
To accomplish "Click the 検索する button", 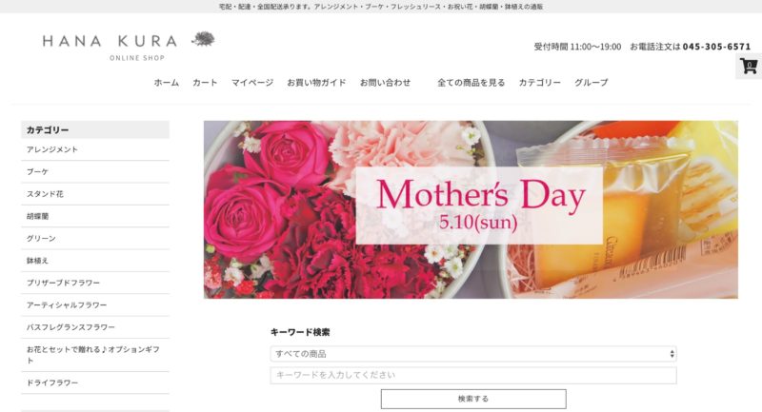I will [x=473, y=399].
